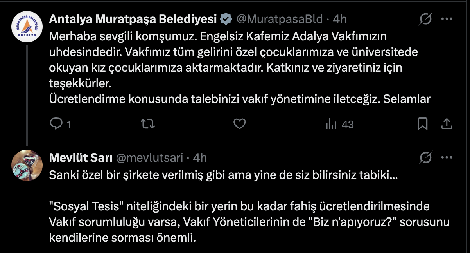This screenshot has width=470, height=253.
Task: Open Grok actions on the first tweet
Action: tap(426, 18)
